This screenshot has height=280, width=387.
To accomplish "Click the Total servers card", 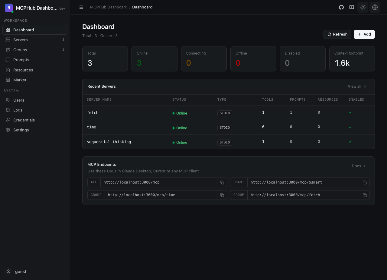I will 105,59.
